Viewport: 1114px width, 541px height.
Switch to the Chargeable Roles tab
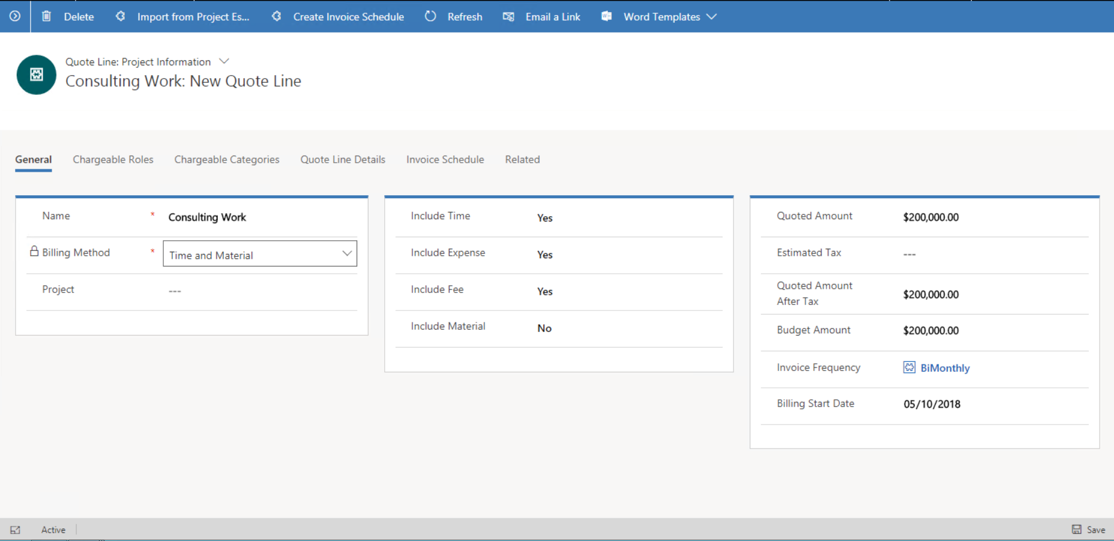coord(113,159)
